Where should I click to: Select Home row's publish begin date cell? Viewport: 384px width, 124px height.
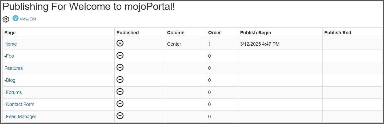pyautogui.click(x=260, y=44)
